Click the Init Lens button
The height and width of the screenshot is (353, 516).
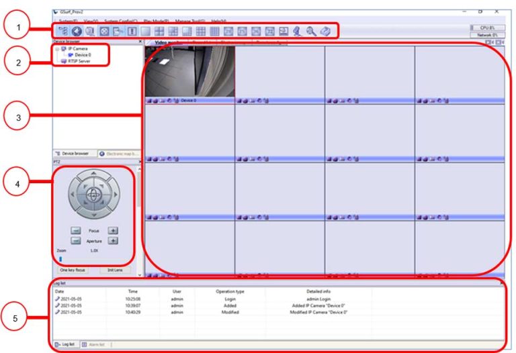pyautogui.click(x=115, y=270)
